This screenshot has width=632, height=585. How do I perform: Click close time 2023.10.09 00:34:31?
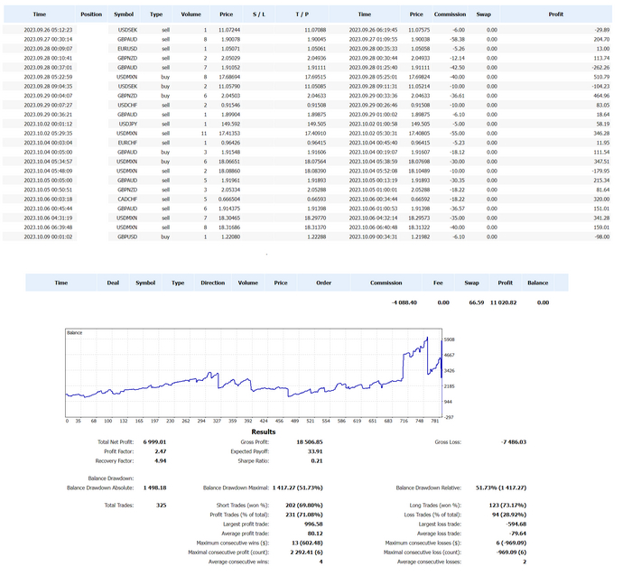coord(373,237)
